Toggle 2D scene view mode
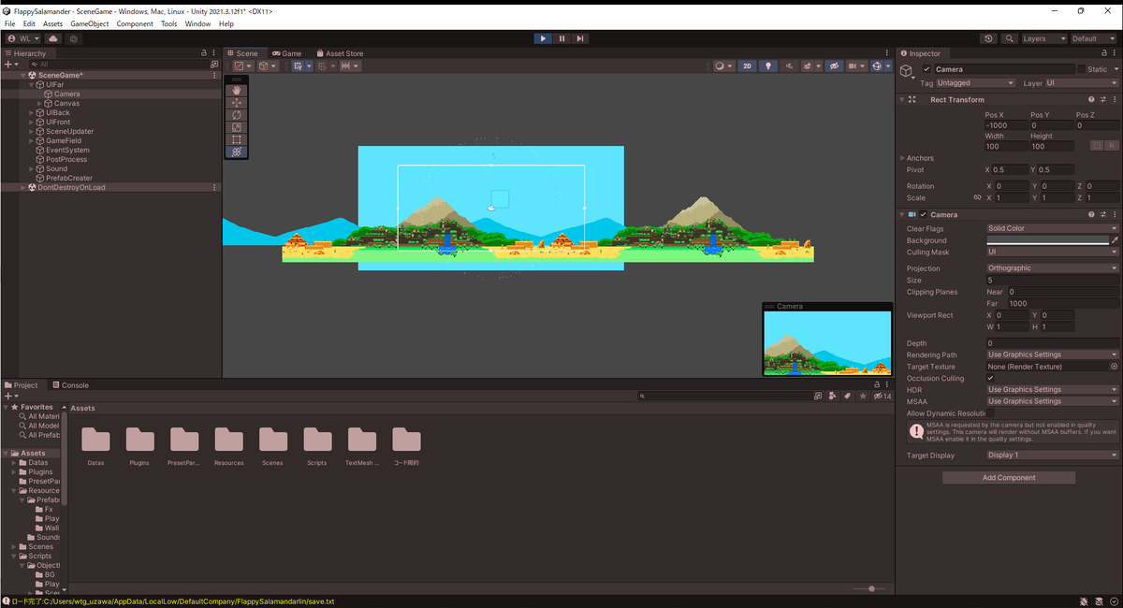Screen dimensions: 1123x608 [x=747, y=66]
